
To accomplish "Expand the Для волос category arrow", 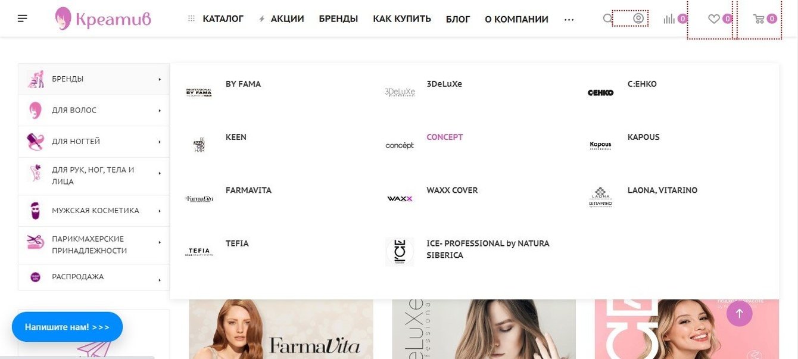I will point(160,110).
